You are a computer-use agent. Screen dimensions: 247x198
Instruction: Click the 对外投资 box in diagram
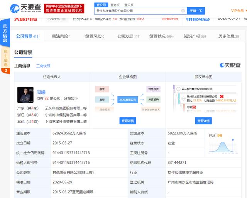point(153,89)
